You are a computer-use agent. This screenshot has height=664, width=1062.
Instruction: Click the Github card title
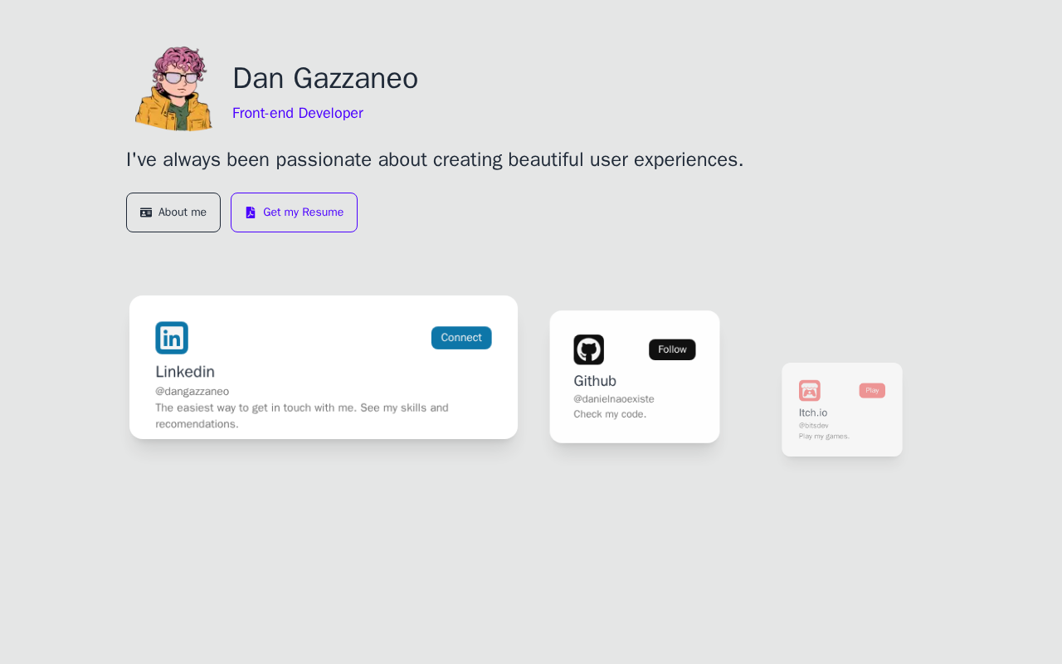595,381
